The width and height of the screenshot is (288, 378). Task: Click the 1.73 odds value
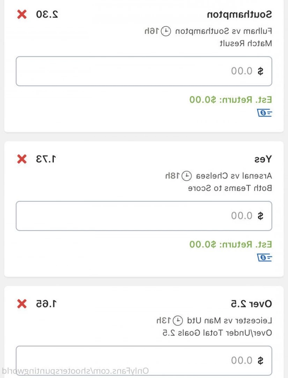pos(46,159)
